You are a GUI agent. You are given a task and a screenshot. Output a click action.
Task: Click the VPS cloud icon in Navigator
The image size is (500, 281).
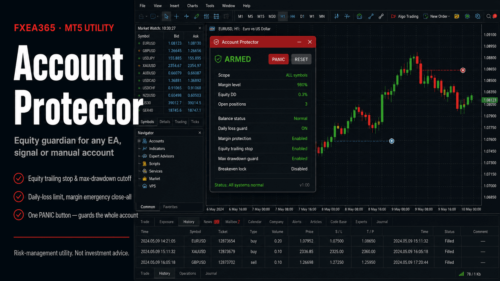pos(145,186)
